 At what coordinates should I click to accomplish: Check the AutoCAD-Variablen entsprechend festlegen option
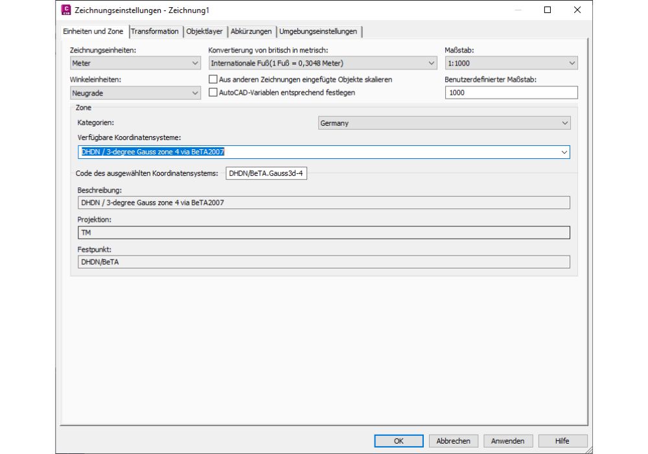pos(213,93)
